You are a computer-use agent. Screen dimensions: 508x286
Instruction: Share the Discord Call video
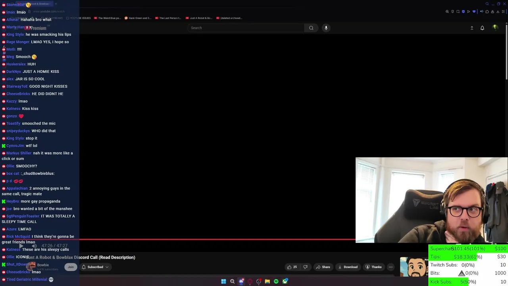click(x=323, y=267)
